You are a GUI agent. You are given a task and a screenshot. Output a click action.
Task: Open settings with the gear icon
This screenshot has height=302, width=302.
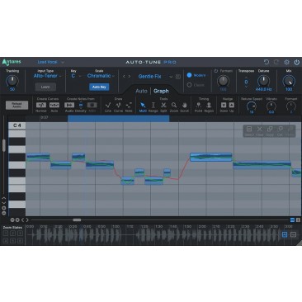coord(286,62)
